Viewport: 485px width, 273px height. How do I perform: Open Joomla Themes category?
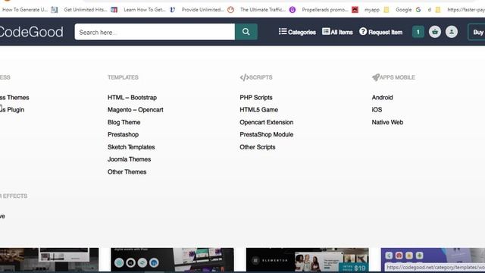pyautogui.click(x=129, y=159)
